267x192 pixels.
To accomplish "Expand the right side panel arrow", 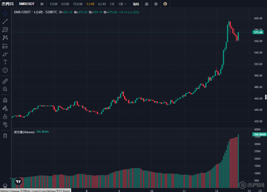I will [x=266, y=97].
